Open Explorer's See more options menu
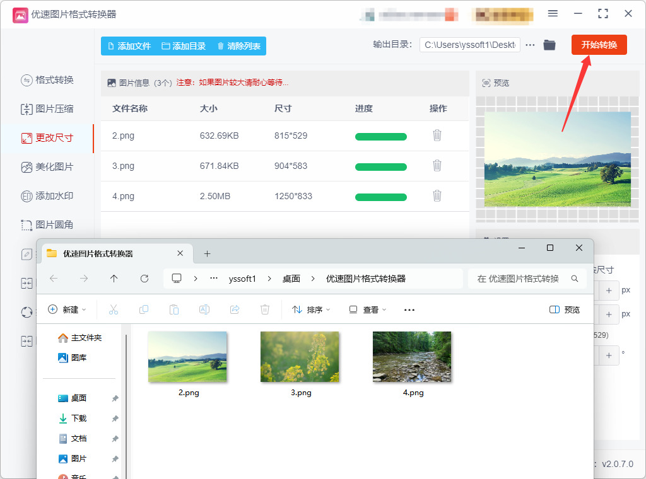This screenshot has width=646, height=479. (409, 310)
